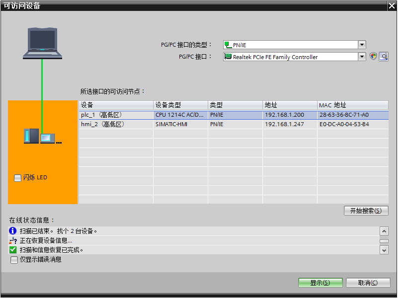
Task: Click the address 192.168.1.247 cell
Action: (x=290, y=124)
